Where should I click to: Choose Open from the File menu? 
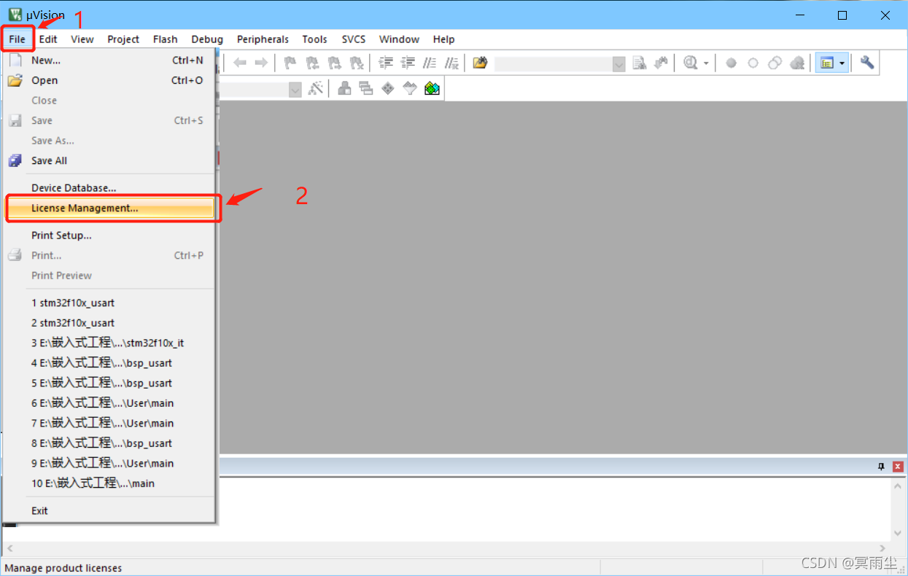(109, 80)
